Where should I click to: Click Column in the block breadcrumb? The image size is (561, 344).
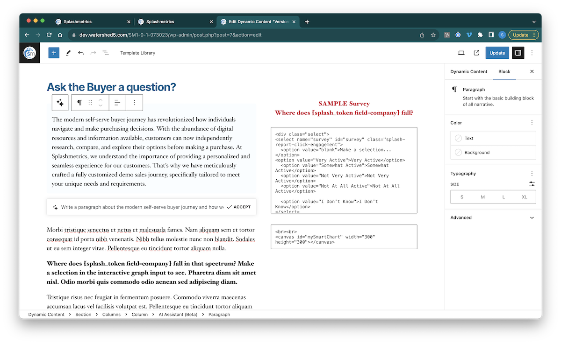tap(139, 315)
